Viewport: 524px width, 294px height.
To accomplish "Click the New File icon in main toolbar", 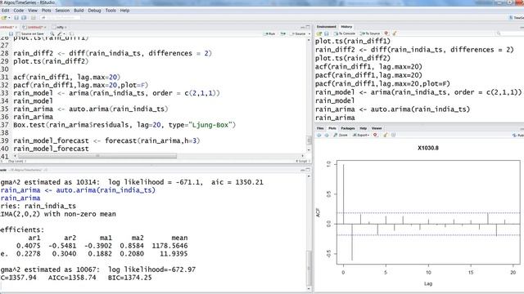I will pyautogui.click(x=3, y=18).
